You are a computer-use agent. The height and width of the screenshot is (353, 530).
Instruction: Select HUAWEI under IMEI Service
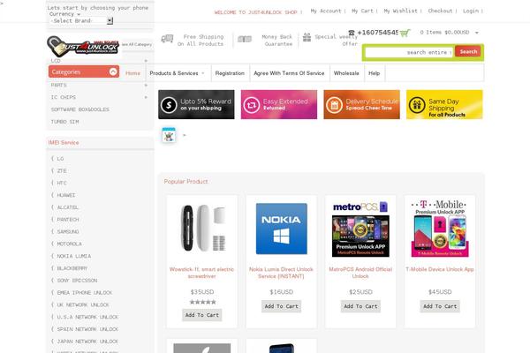click(66, 195)
